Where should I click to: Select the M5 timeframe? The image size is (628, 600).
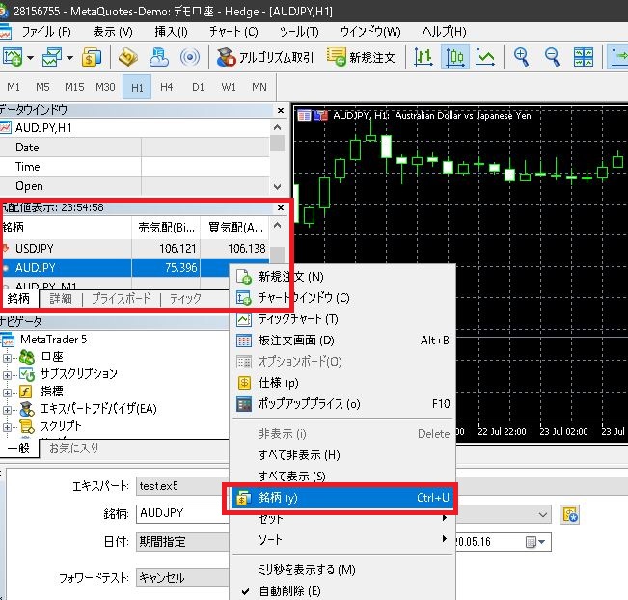[x=42, y=87]
